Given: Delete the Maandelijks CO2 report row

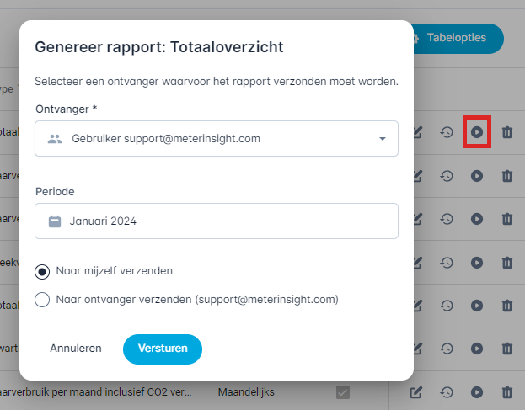Looking at the screenshot, I should [x=507, y=392].
